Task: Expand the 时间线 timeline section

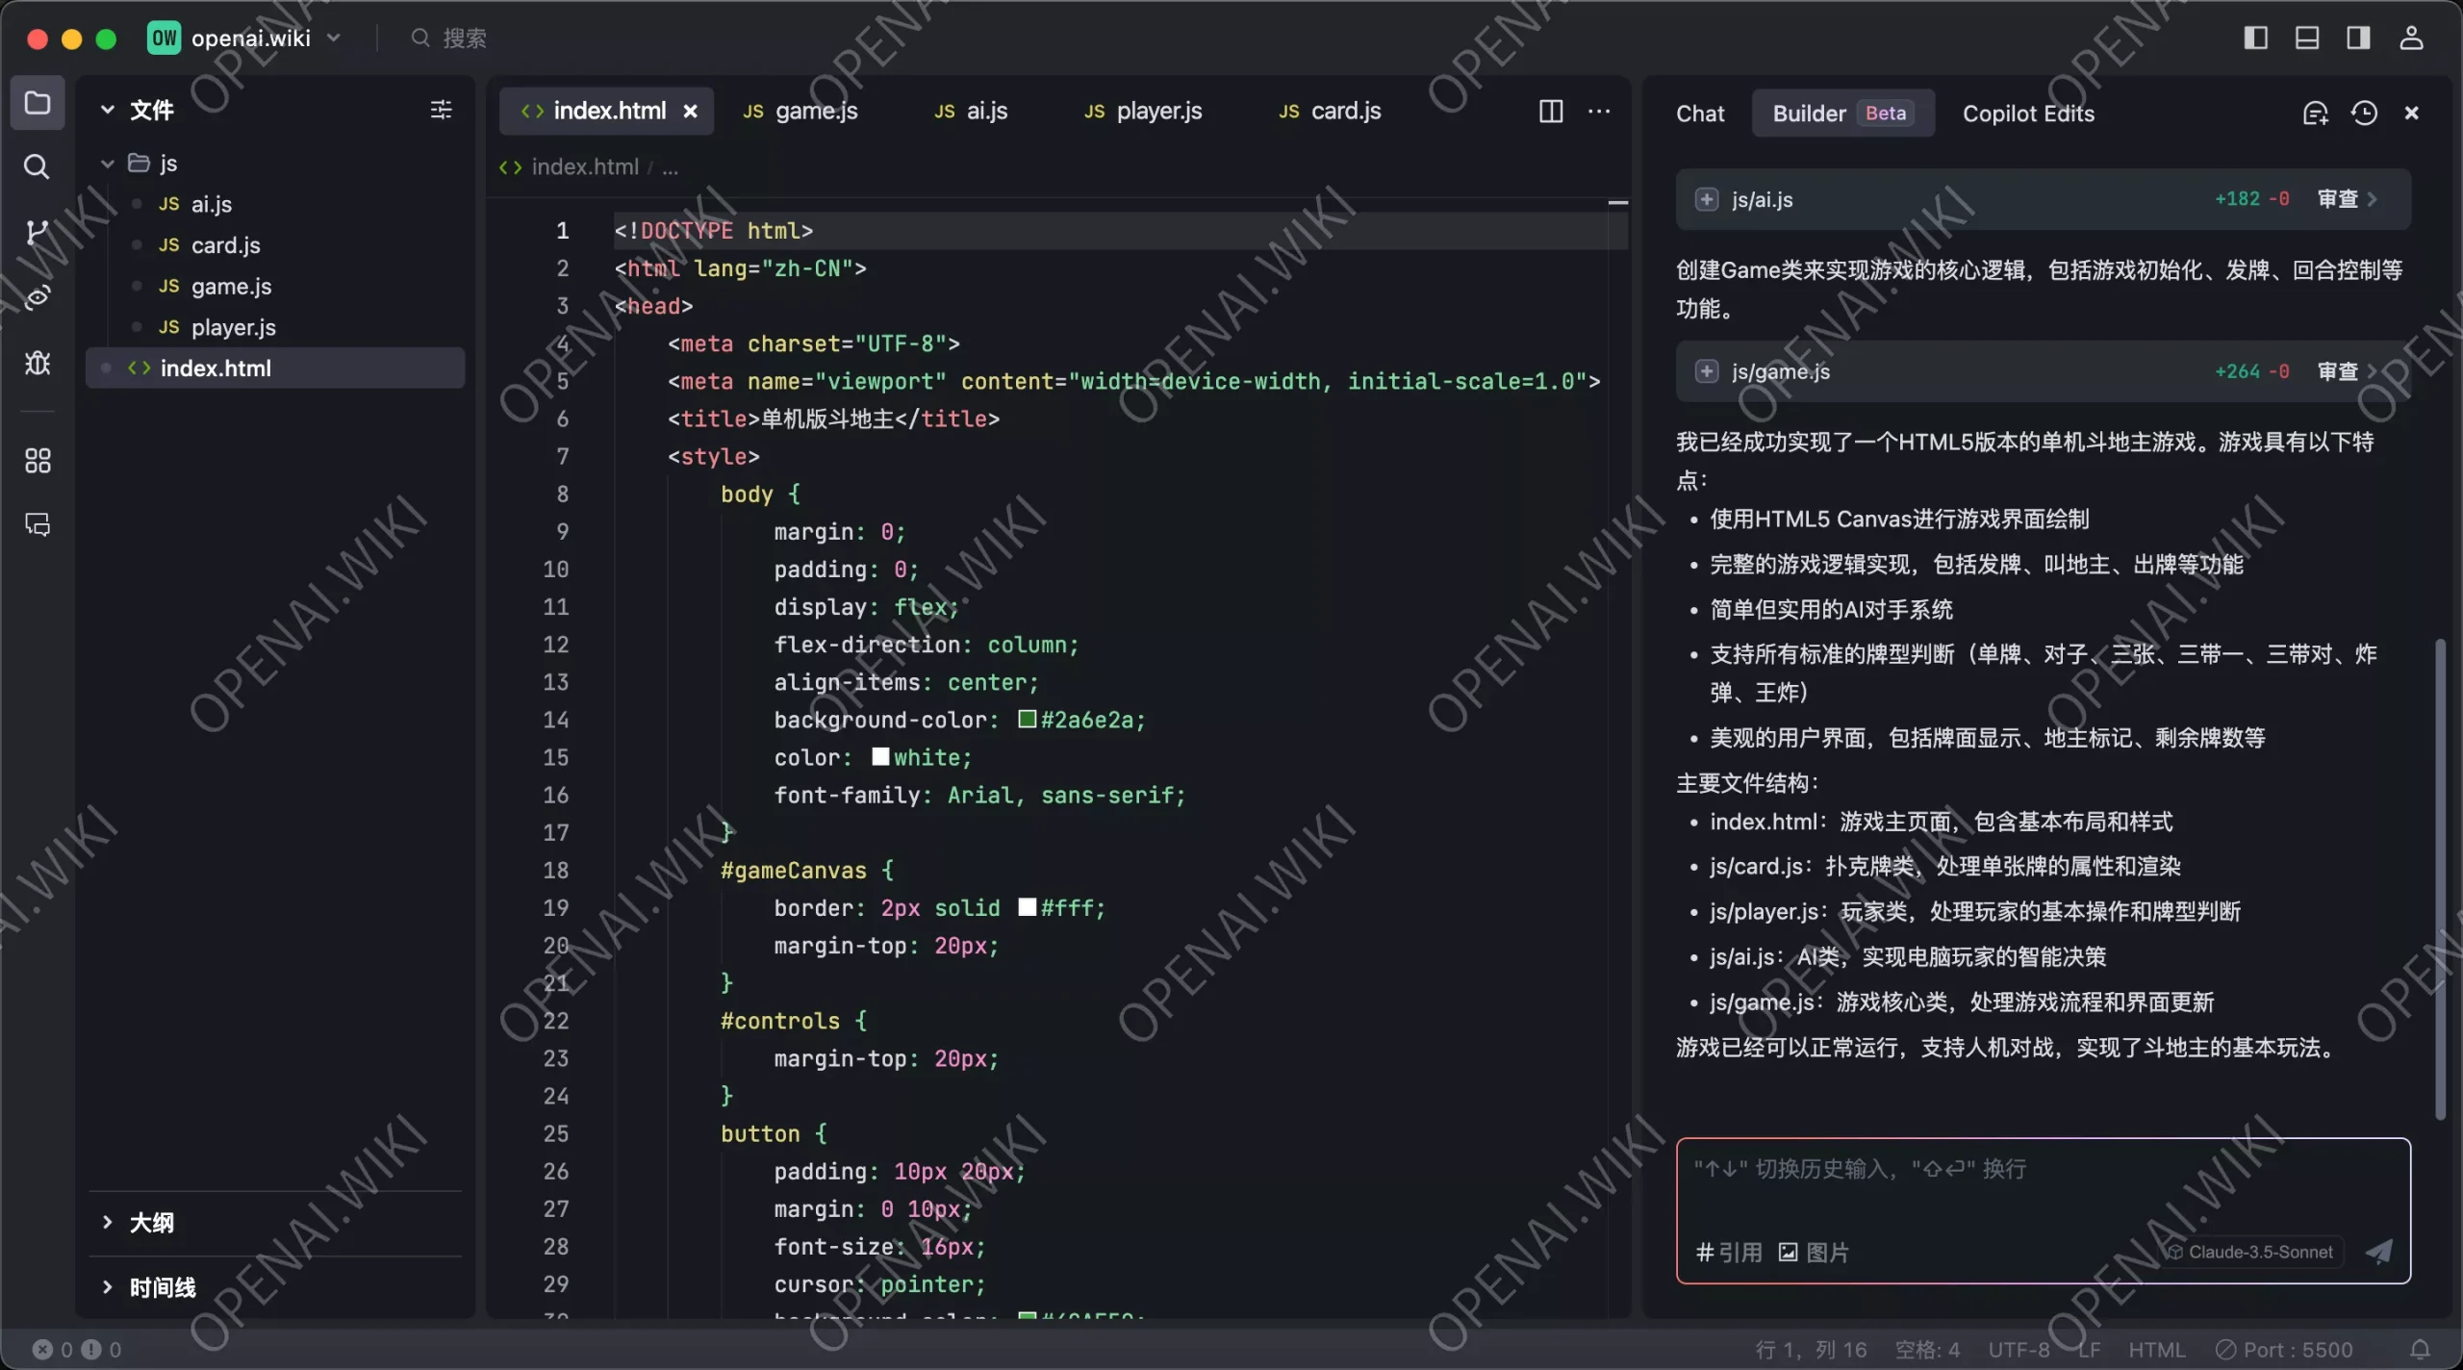Action: coord(108,1287)
